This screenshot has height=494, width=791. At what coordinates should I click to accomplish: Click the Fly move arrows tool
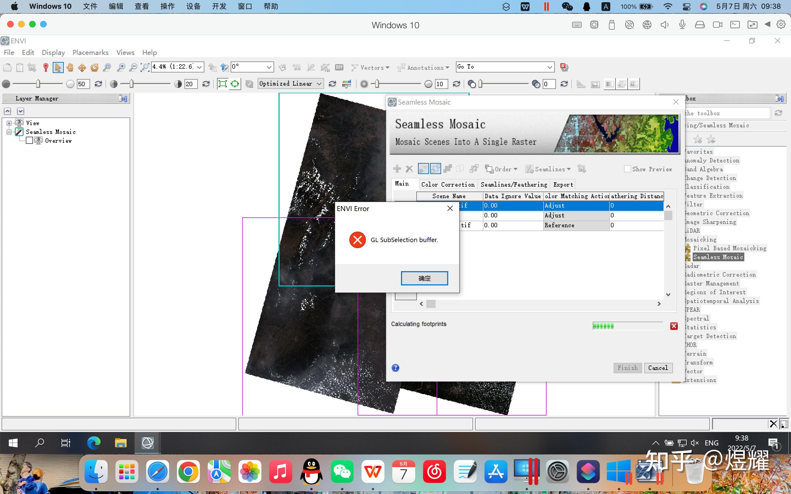[x=82, y=67]
